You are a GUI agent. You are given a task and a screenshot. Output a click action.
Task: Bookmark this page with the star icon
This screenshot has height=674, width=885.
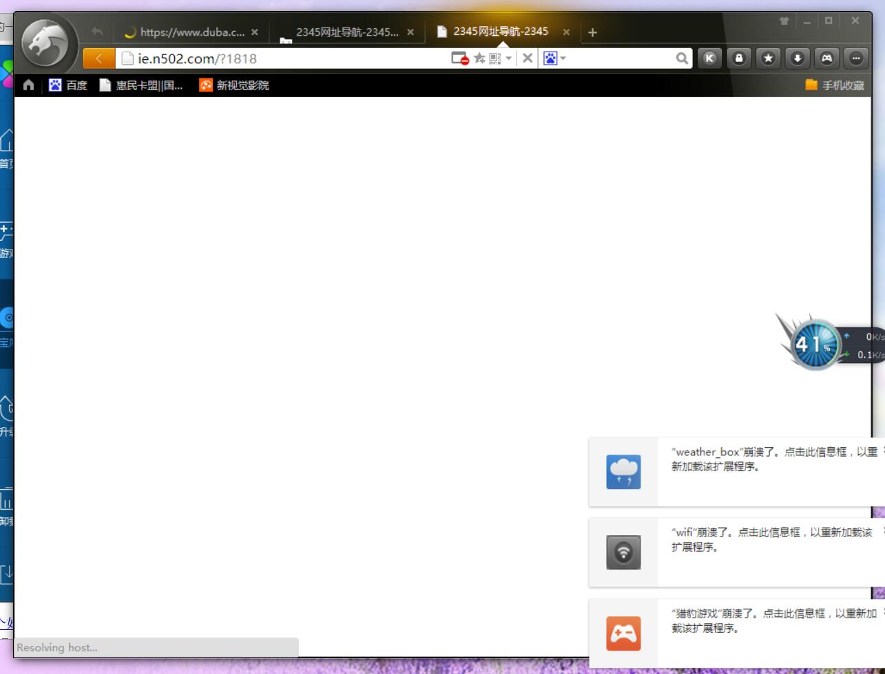tap(479, 58)
